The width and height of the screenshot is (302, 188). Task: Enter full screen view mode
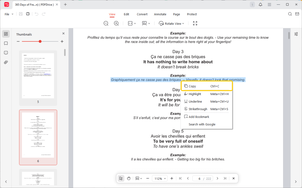click(x=195, y=23)
